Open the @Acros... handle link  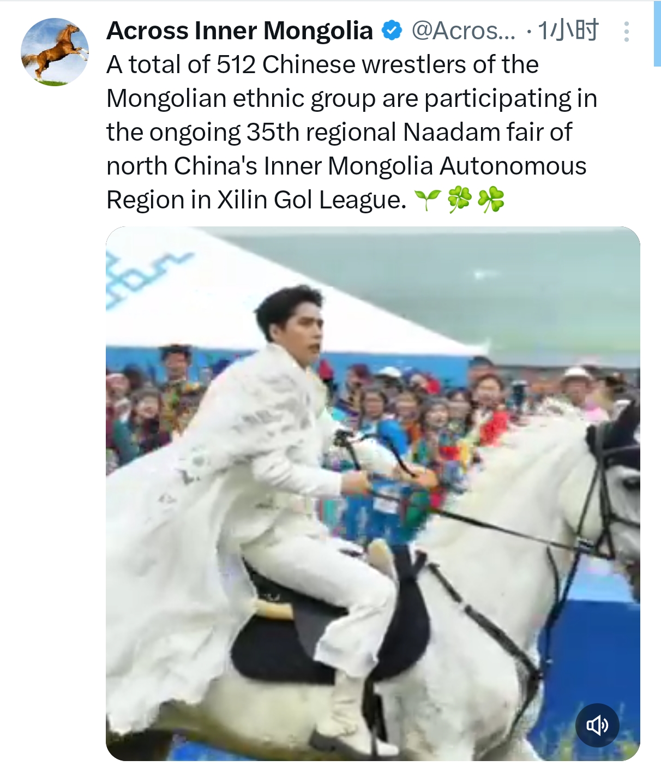(463, 31)
